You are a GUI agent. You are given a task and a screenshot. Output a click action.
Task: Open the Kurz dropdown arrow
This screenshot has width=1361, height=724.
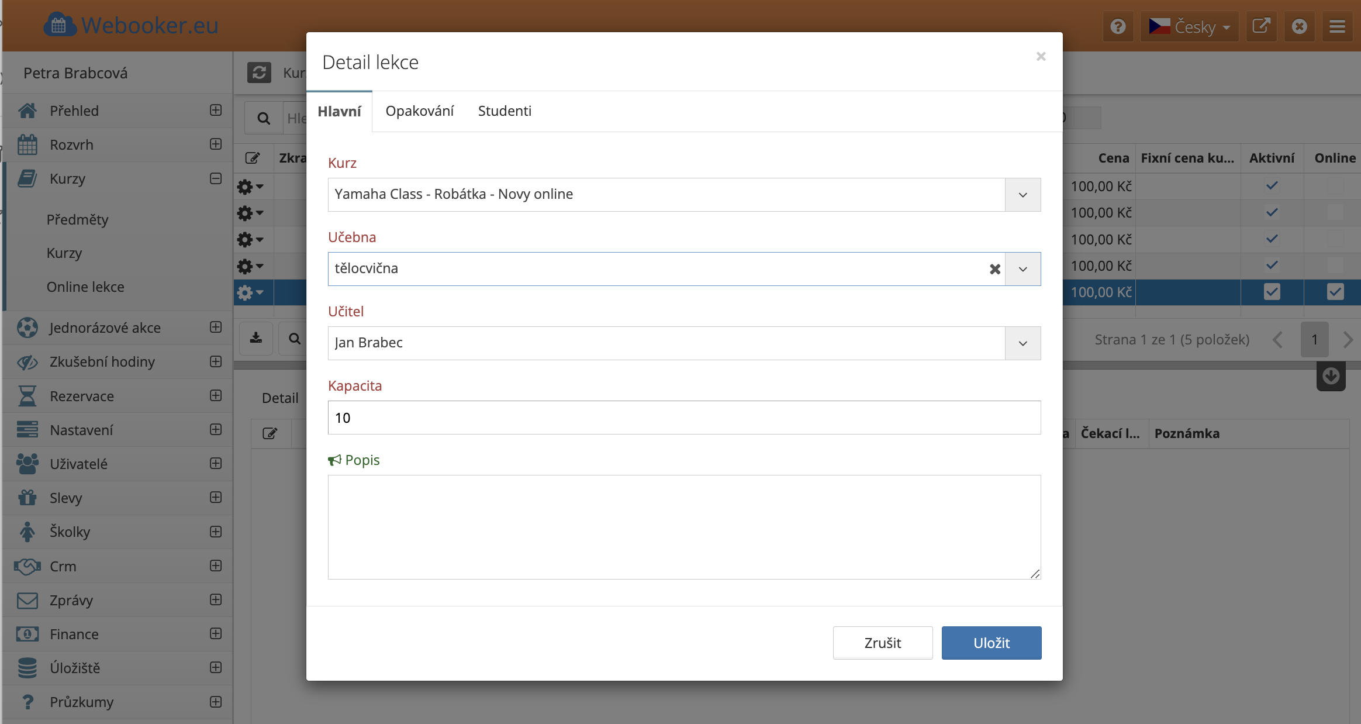click(x=1023, y=195)
